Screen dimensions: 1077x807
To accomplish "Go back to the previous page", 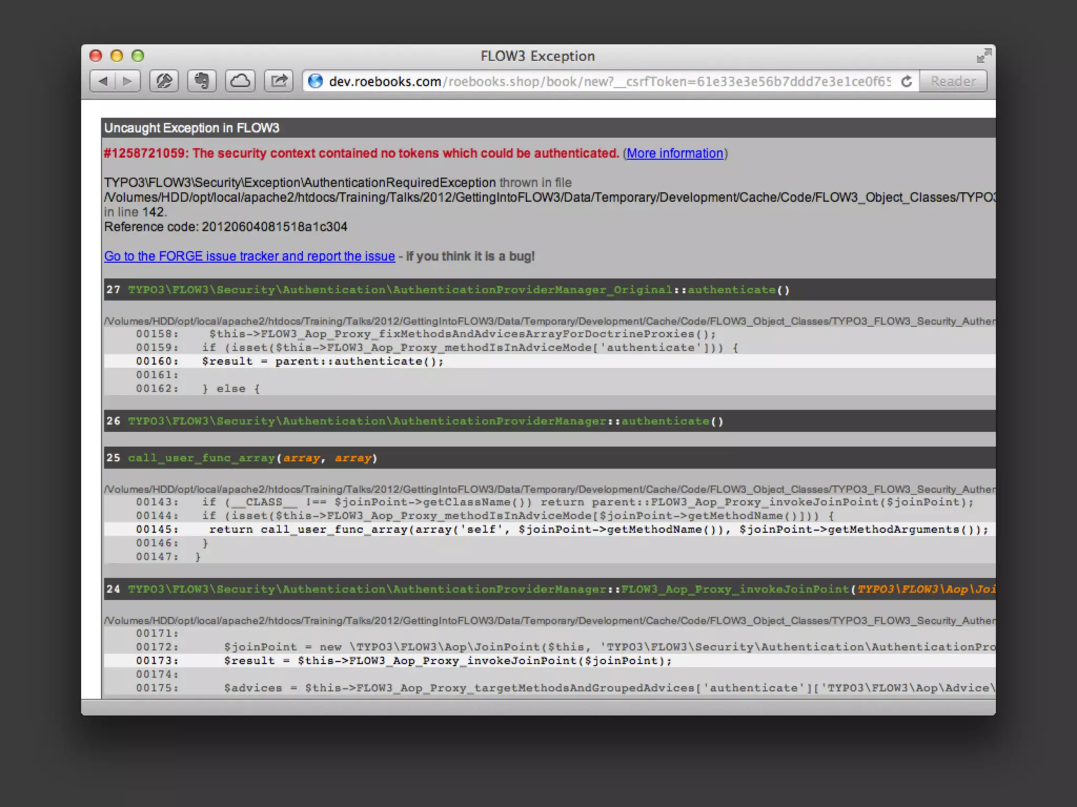I will click(x=103, y=81).
